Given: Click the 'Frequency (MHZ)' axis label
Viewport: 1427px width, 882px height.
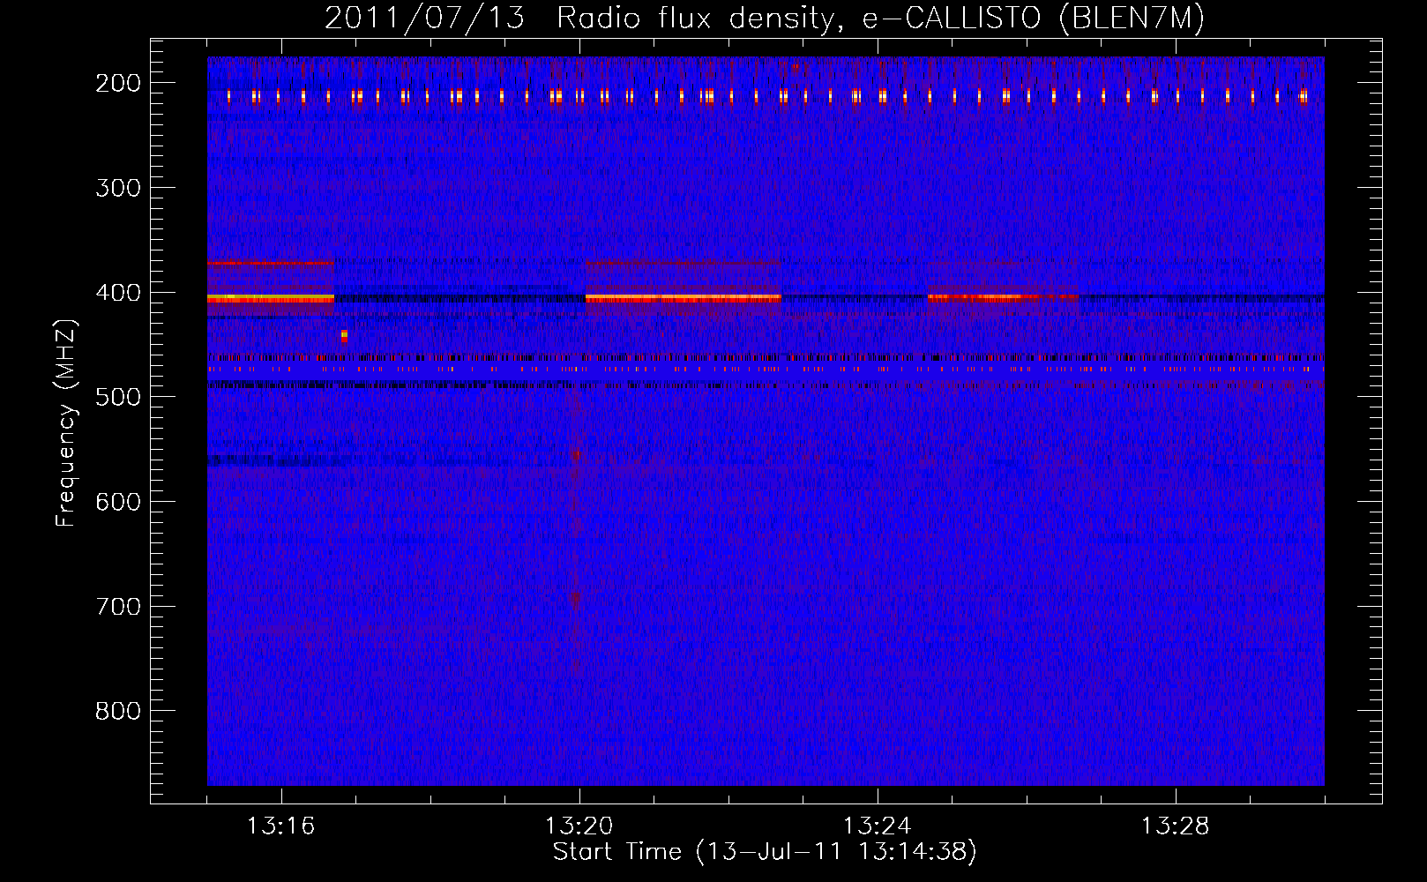Looking at the screenshot, I should tap(66, 423).
